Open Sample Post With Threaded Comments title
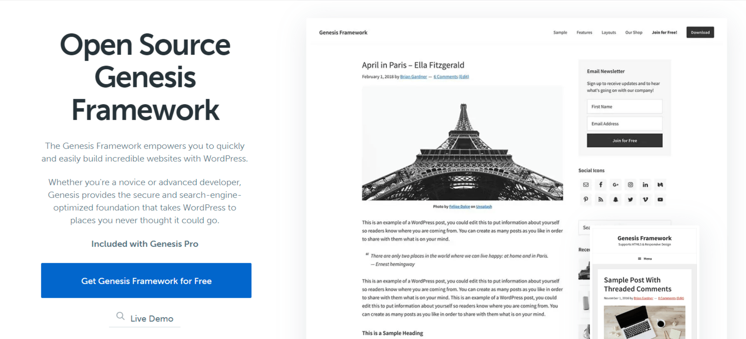This screenshot has width=746, height=339. point(637,284)
